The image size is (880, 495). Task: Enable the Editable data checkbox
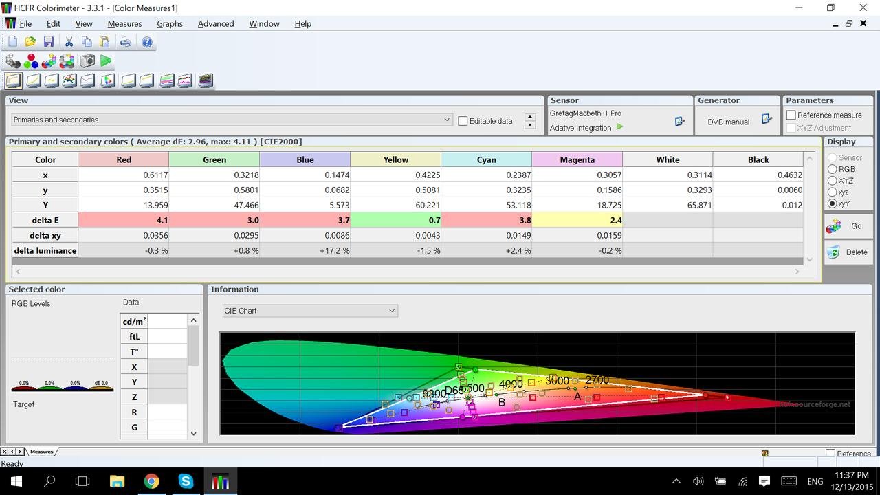[463, 121]
